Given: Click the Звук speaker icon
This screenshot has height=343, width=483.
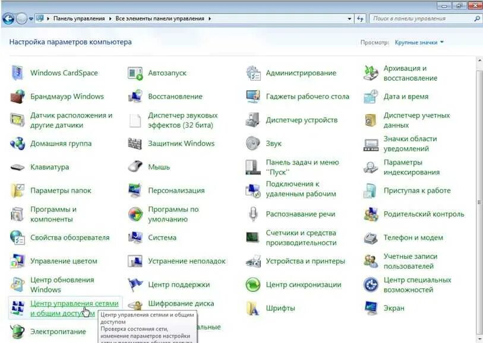Looking at the screenshot, I should tap(253, 144).
